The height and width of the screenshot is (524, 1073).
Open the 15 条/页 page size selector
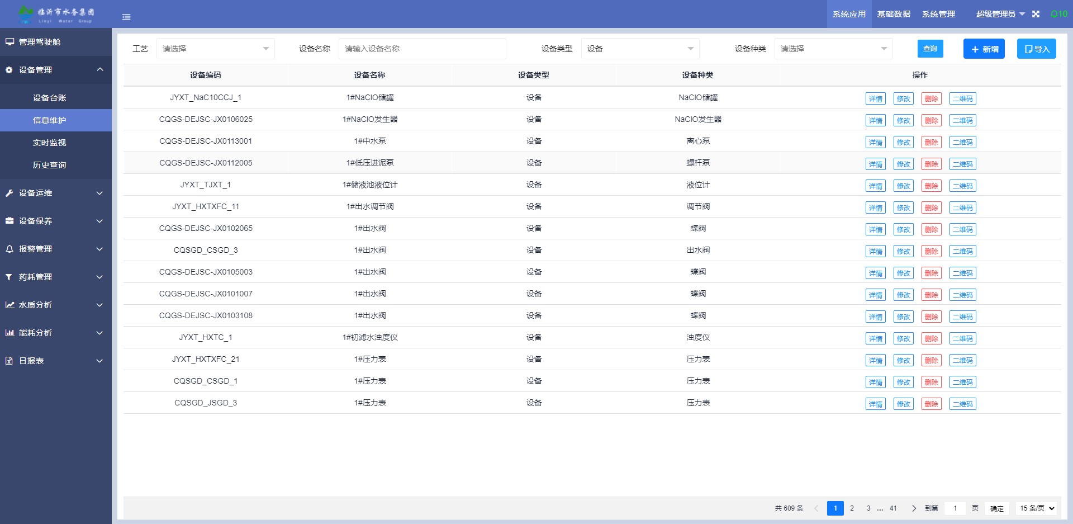click(x=1037, y=508)
